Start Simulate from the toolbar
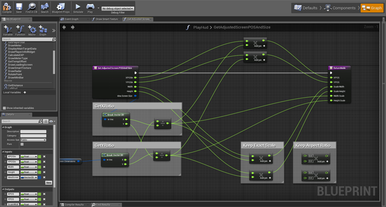 tap(78, 7)
